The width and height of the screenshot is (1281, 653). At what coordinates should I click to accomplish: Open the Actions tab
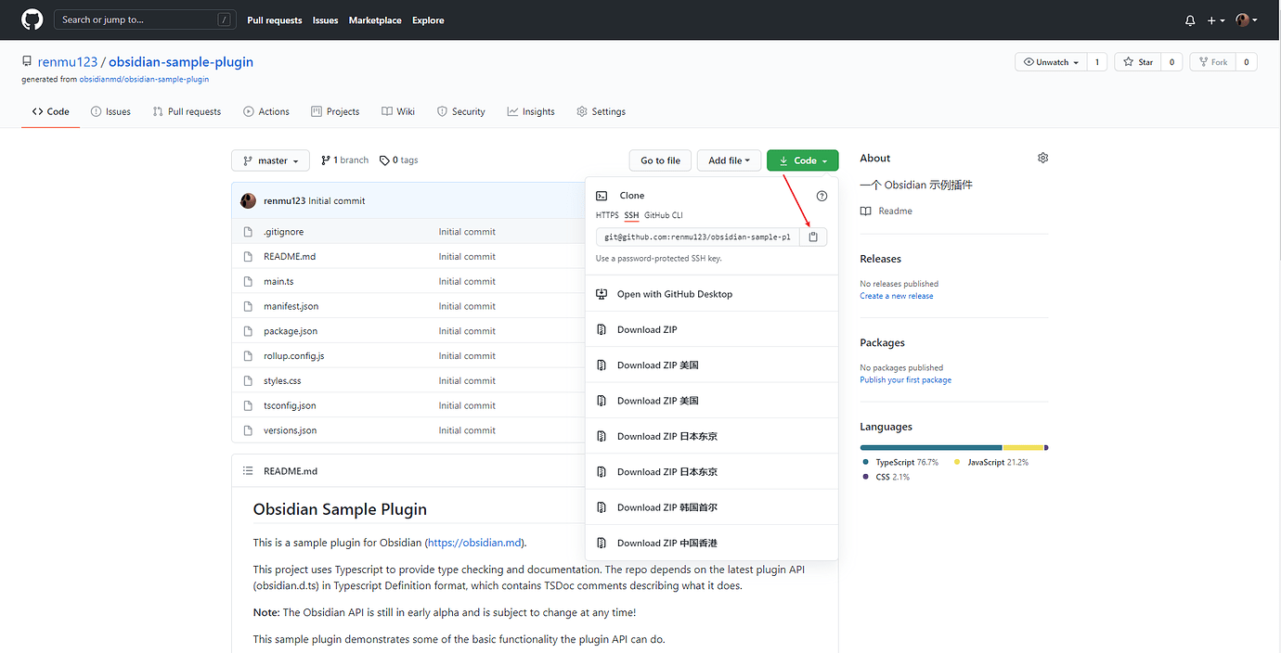(x=265, y=111)
